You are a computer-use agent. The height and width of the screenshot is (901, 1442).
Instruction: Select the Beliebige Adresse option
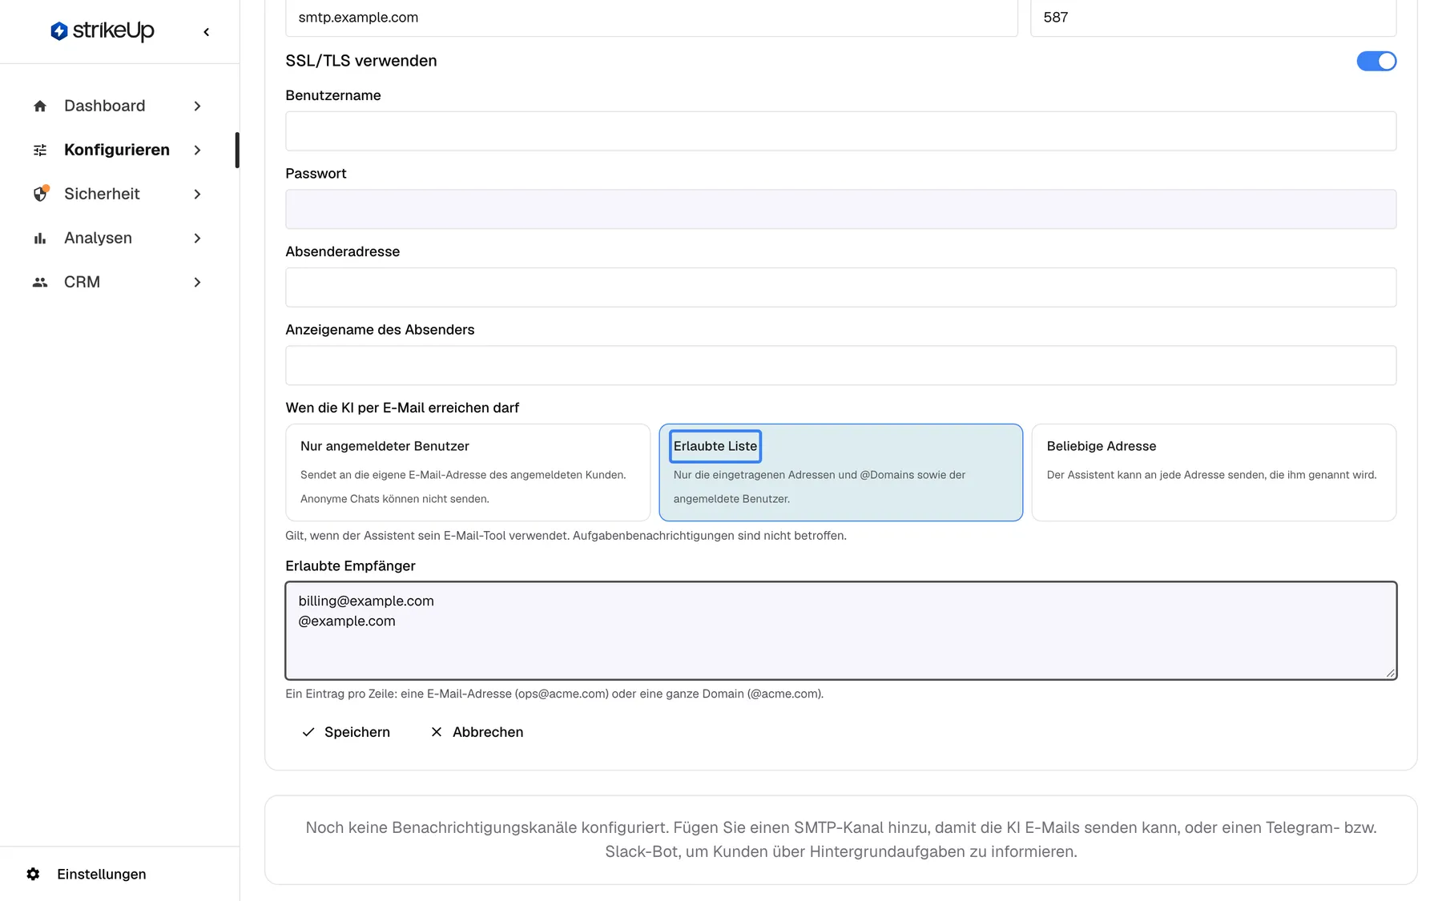[1214, 473]
